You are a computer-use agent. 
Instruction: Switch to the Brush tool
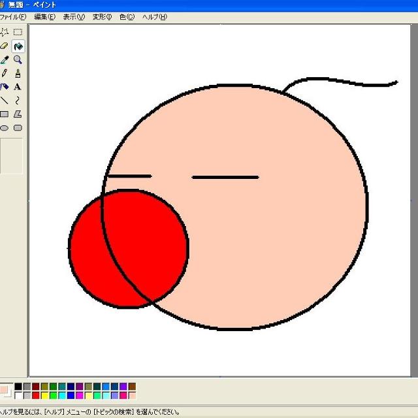click(x=18, y=73)
